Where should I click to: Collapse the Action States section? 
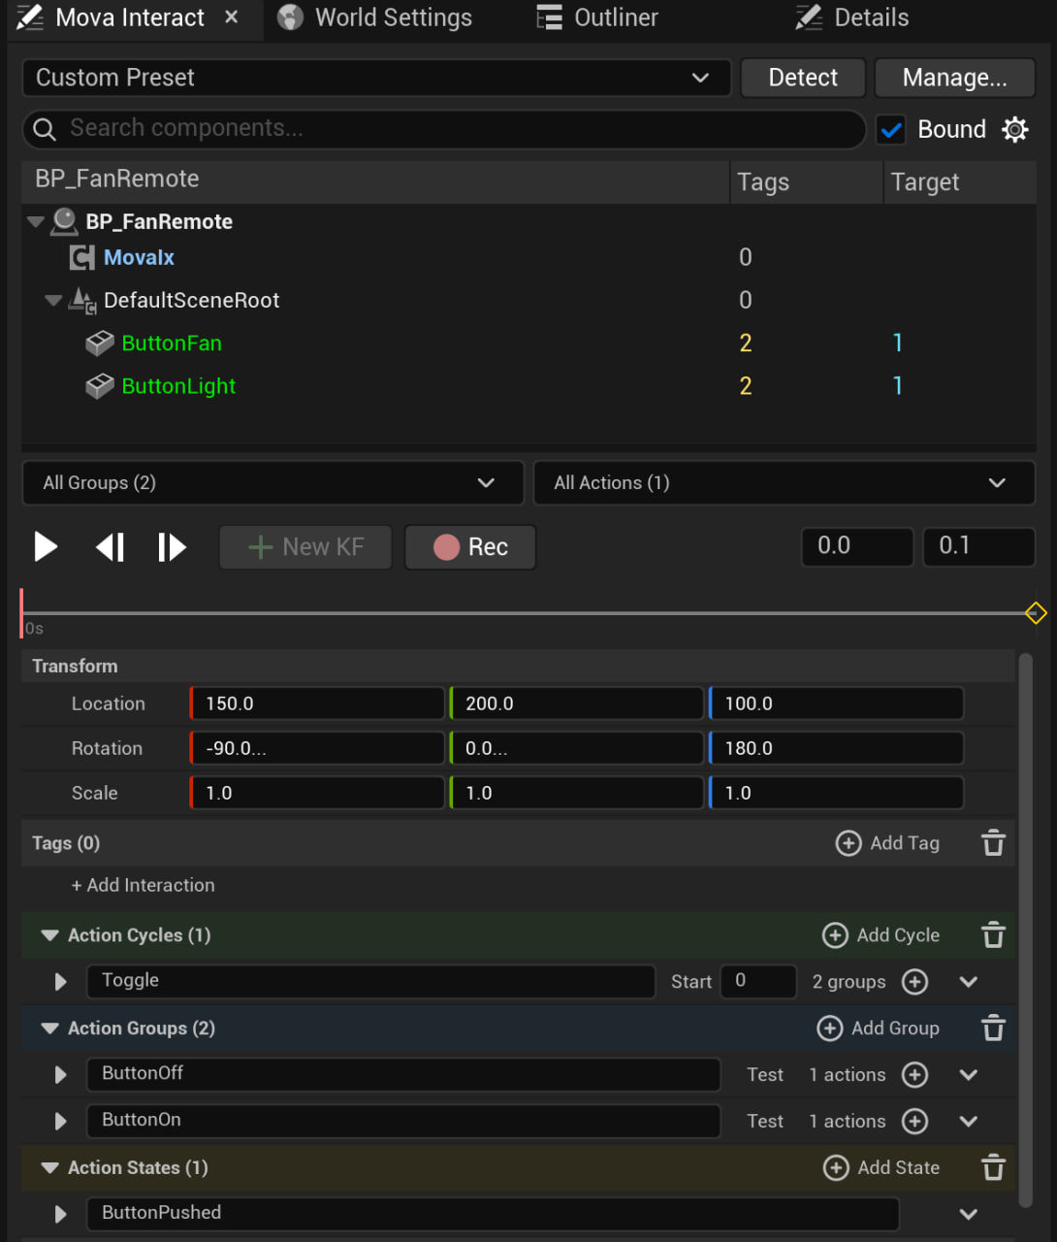pos(49,1168)
